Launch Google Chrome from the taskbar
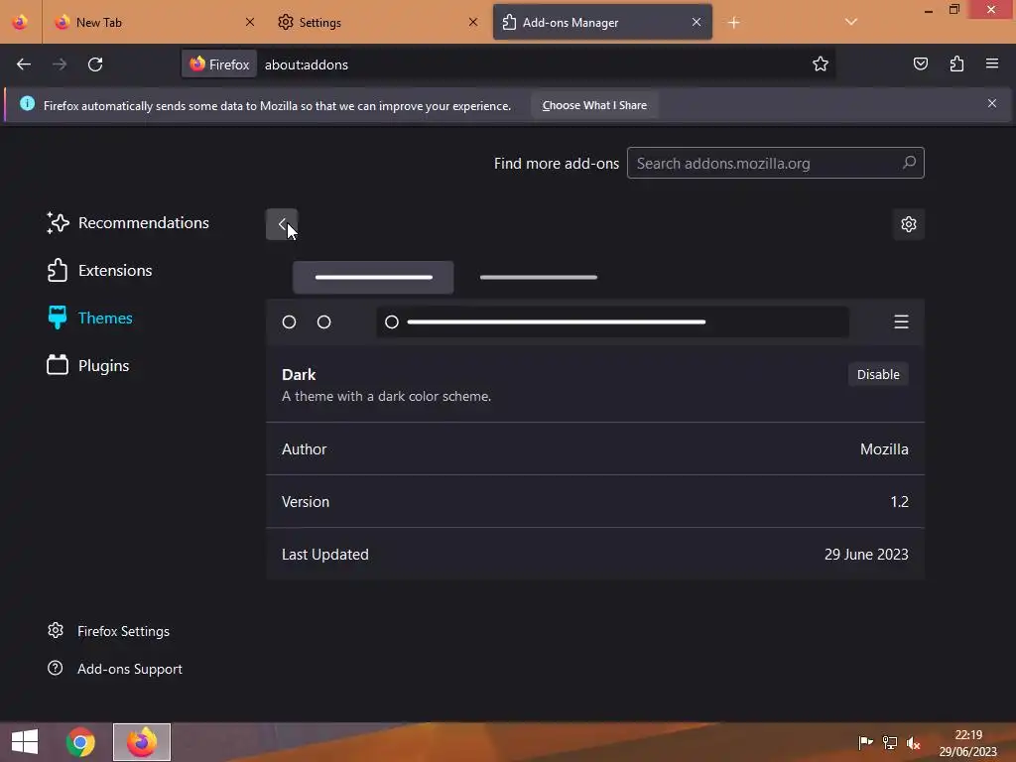This screenshot has width=1016, height=762. tap(80, 742)
